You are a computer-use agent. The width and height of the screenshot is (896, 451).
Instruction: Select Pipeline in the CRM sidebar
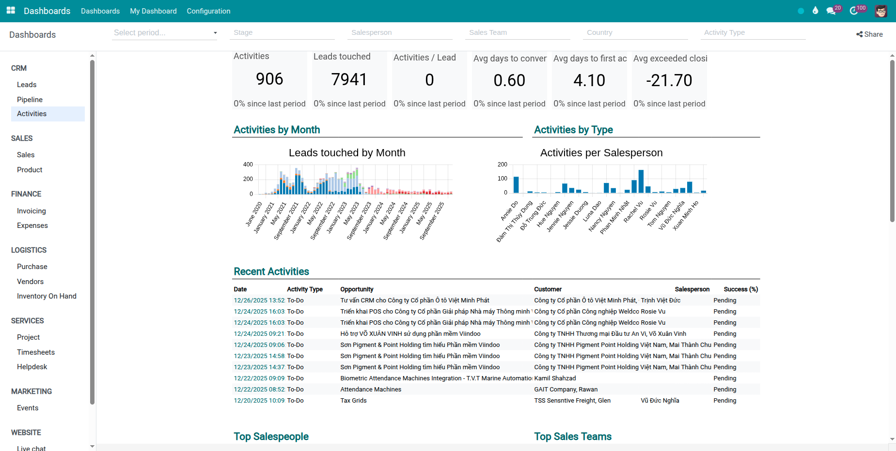point(30,99)
